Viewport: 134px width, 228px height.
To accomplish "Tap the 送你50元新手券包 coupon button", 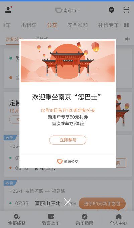I will 102,204.
